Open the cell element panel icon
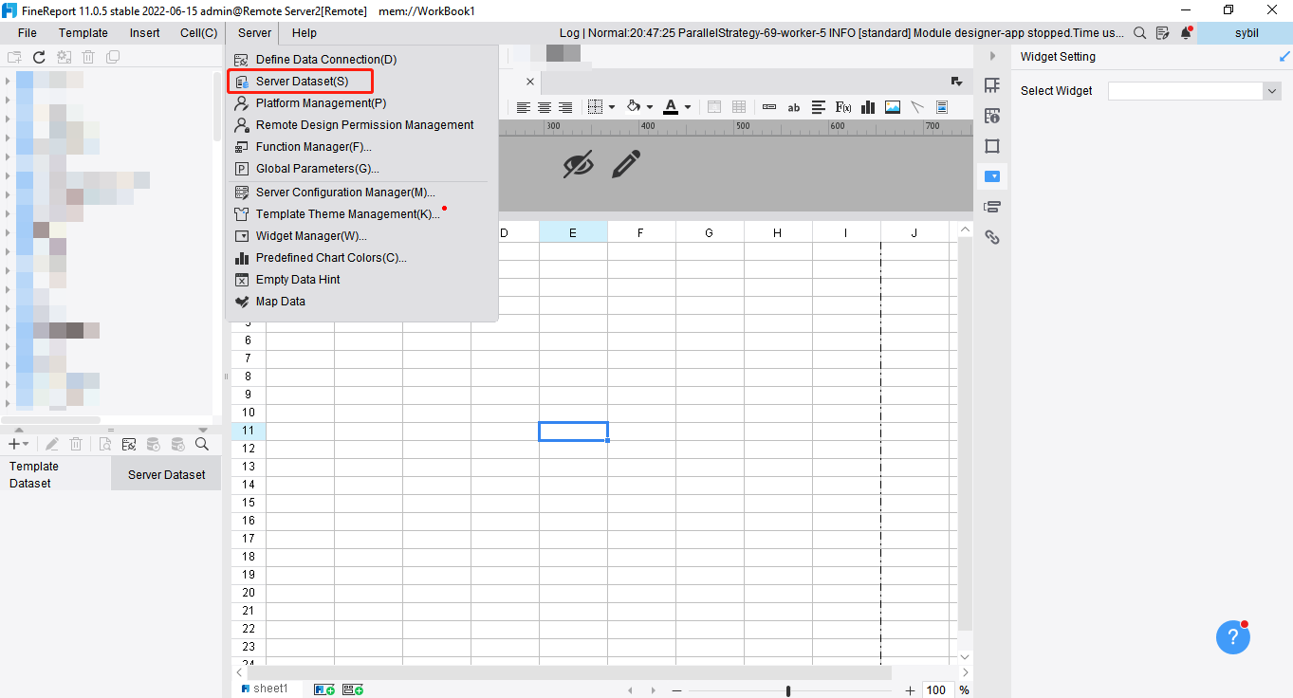 coord(992,85)
